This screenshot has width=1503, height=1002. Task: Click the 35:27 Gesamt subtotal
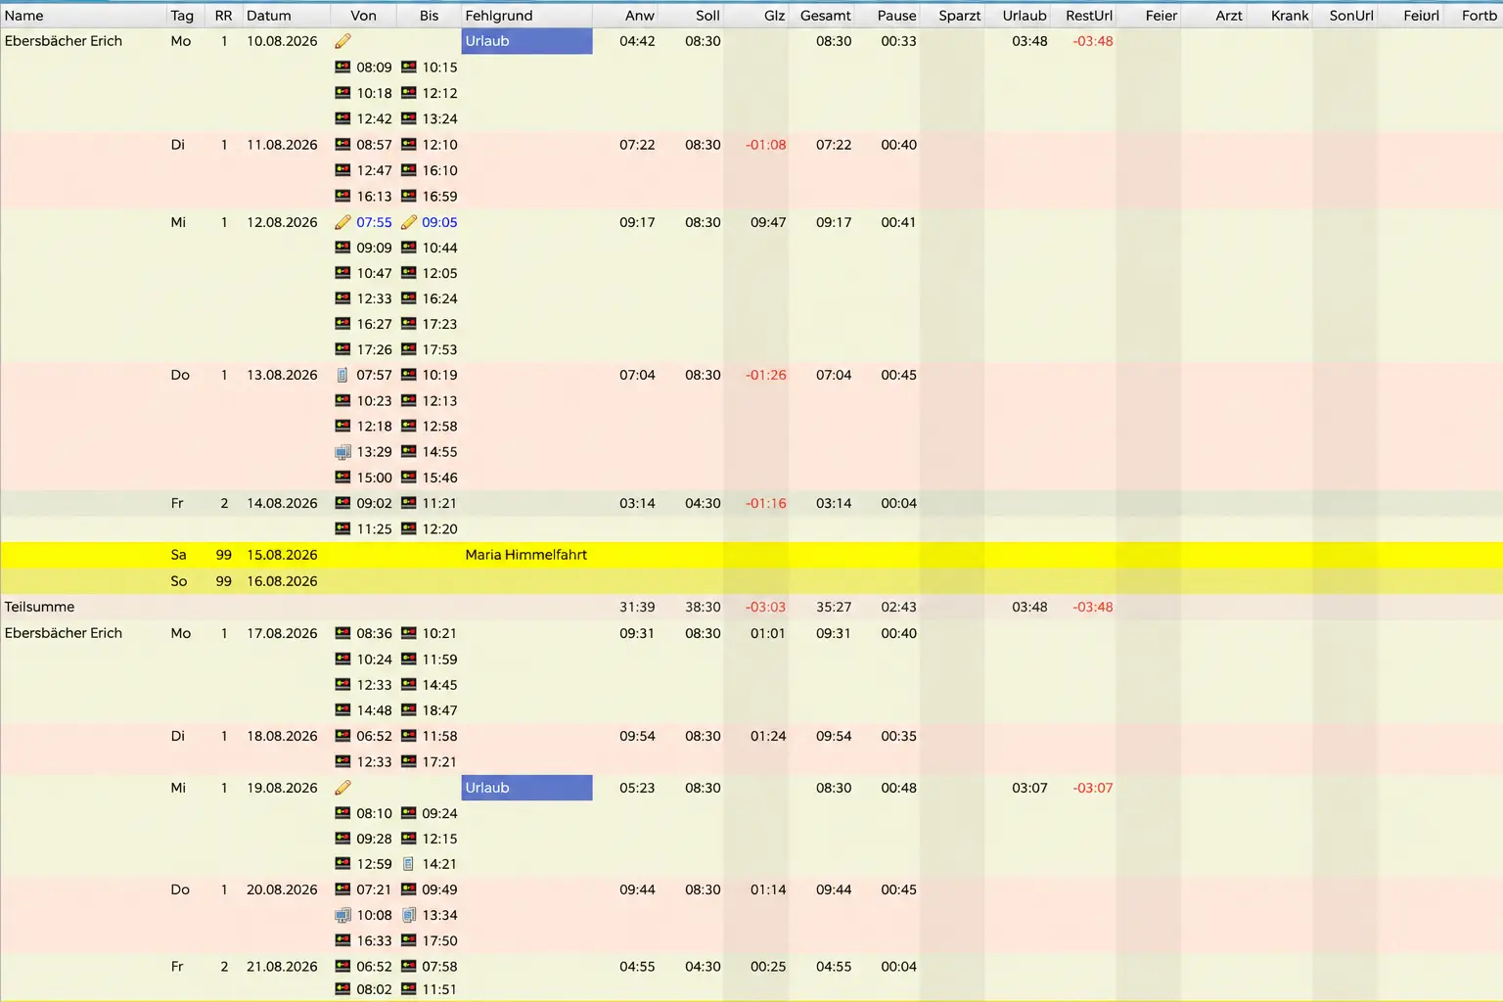pyautogui.click(x=834, y=607)
